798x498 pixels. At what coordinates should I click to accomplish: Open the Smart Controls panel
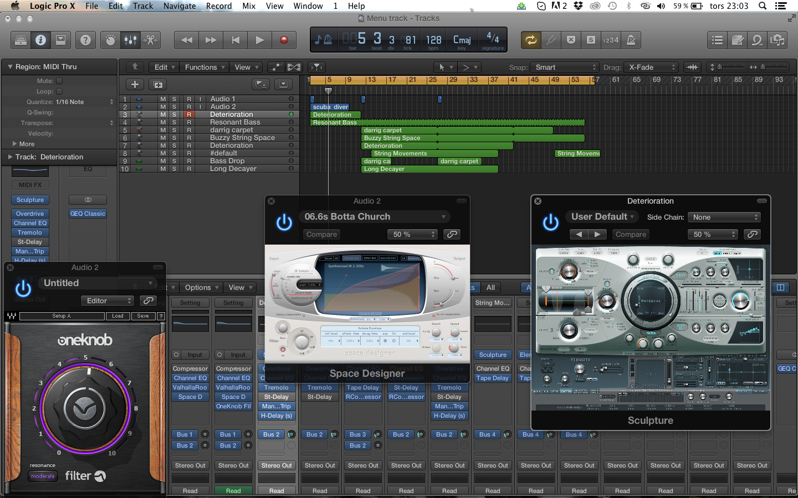pyautogui.click(x=110, y=40)
